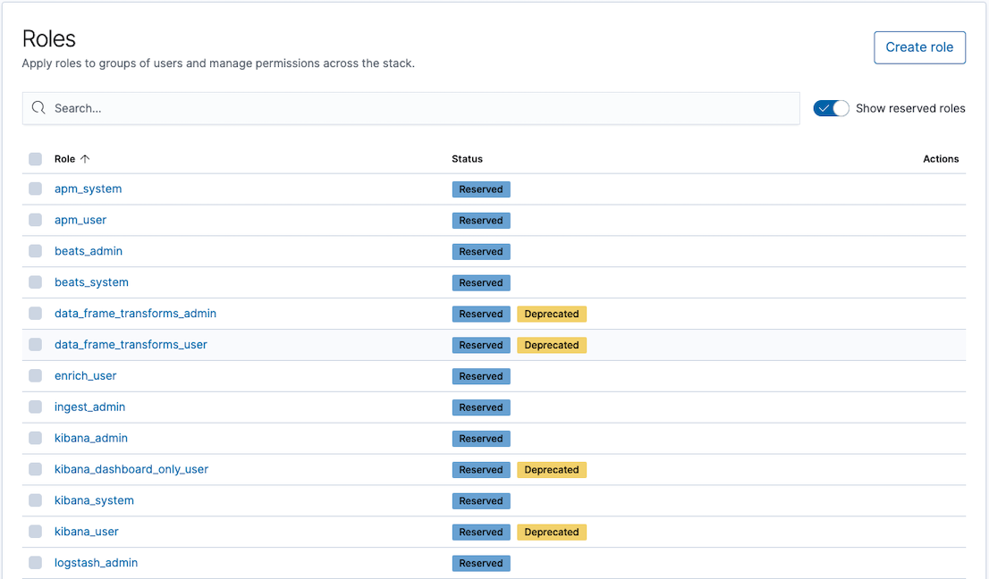The height and width of the screenshot is (579, 989).
Task: Open data_frame_transforms_admin role details
Action: (135, 314)
